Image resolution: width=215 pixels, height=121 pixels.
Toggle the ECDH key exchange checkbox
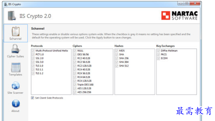coord(158,58)
